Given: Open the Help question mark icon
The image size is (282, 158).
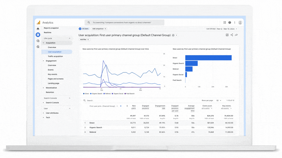Looking at the screenshot, I should tap(230, 22).
